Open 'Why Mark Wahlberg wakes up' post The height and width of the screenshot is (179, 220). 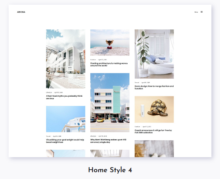pos(109,141)
